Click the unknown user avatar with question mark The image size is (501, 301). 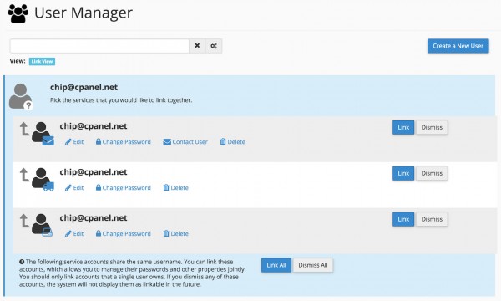coord(21,97)
